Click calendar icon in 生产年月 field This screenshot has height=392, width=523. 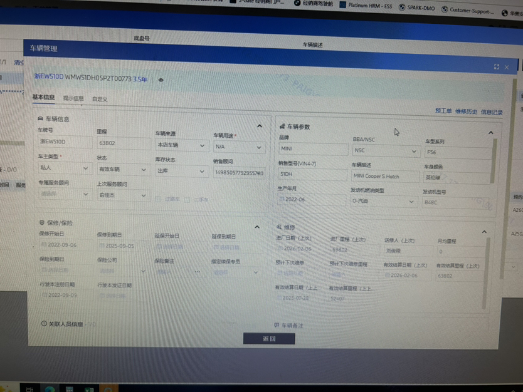282,199
